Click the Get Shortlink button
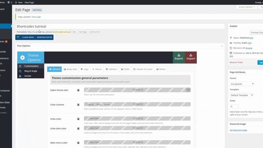 point(95,32)
